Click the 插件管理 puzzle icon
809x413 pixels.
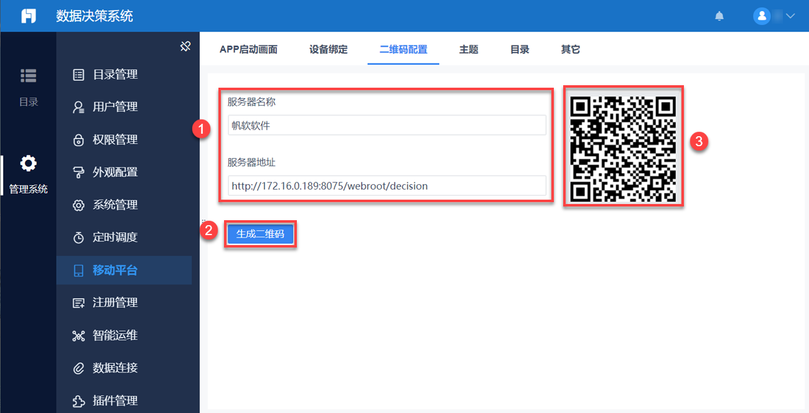78,401
